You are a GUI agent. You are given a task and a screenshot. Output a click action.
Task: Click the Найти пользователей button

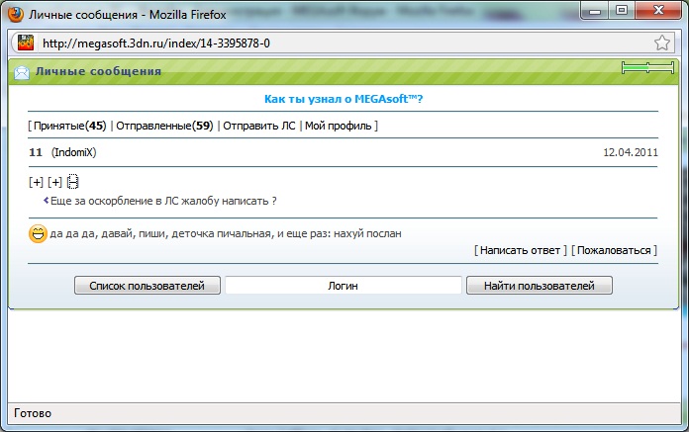click(x=540, y=286)
